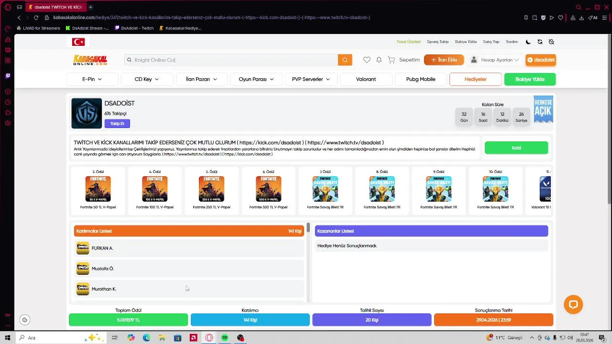Open the AI assistant icon in toolbar

pyautogui.click(x=593, y=18)
